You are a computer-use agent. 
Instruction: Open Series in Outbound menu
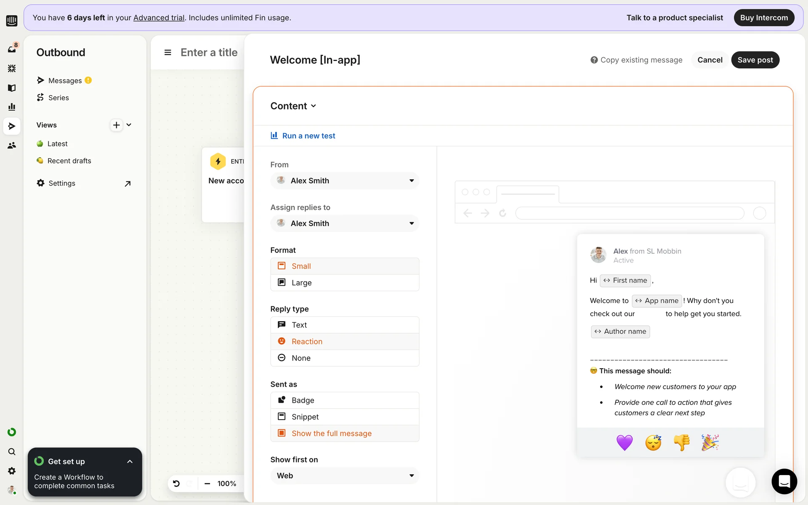click(58, 98)
